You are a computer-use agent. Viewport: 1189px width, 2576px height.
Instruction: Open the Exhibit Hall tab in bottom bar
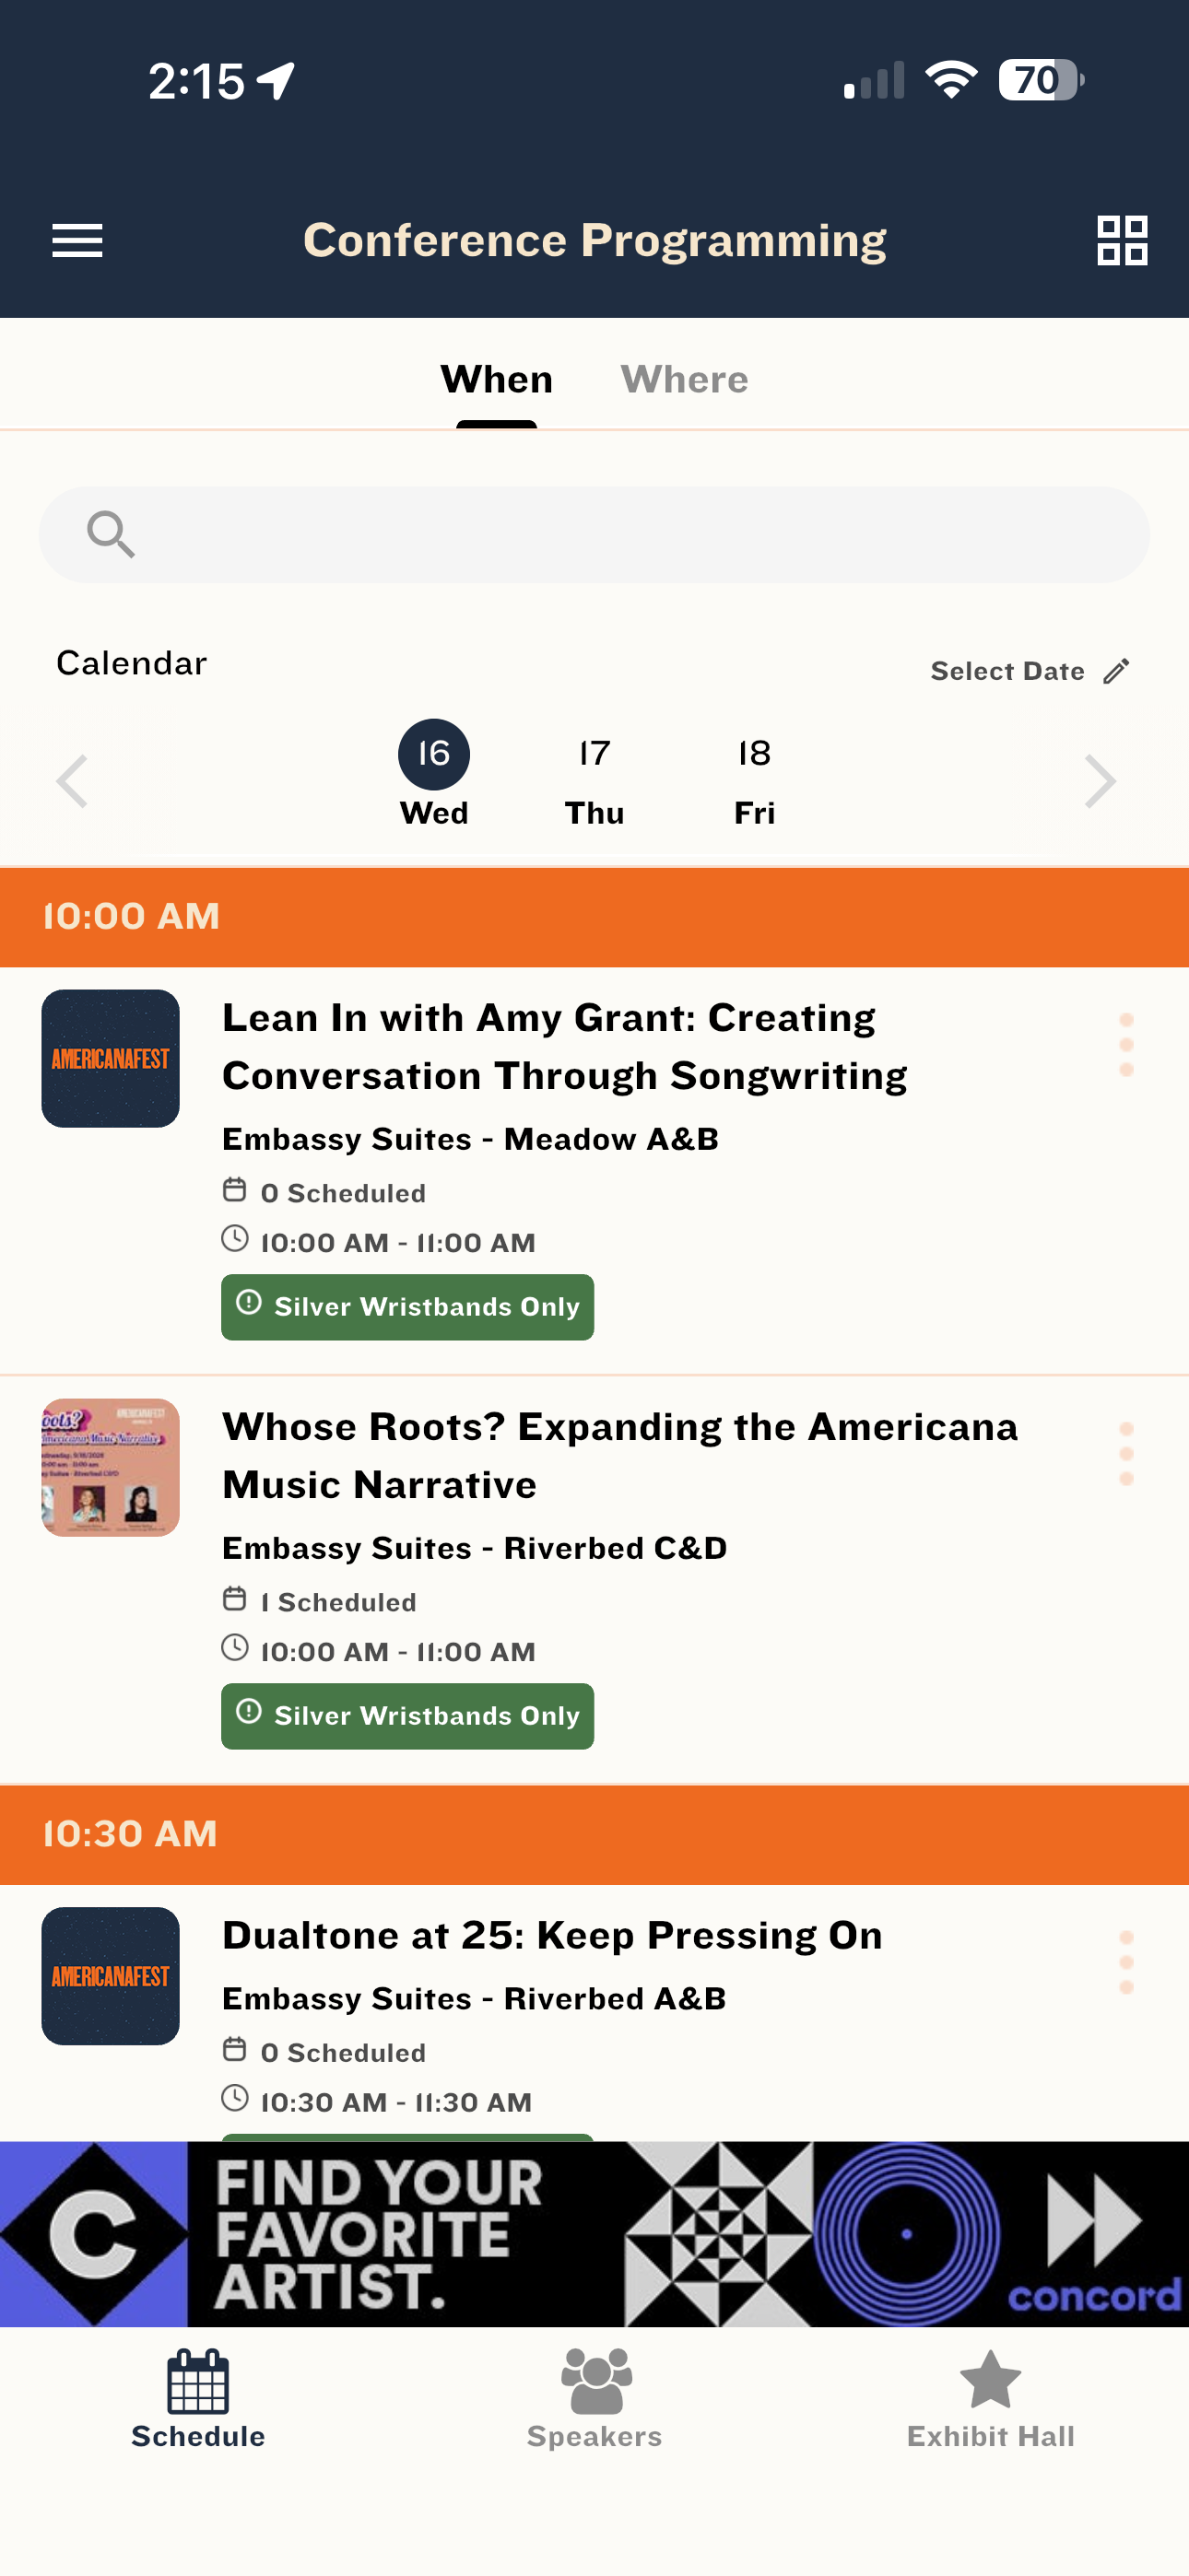pos(991,2400)
